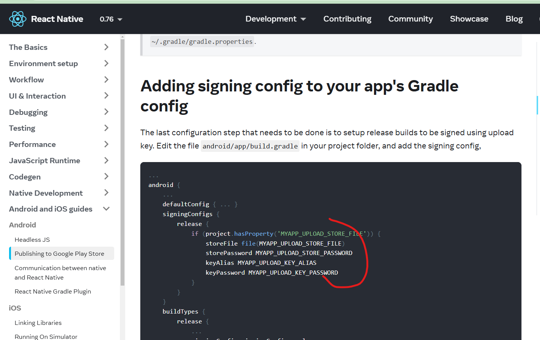This screenshot has width=540, height=340.
Task: Expand the Codegen chevron
Action: click(106, 176)
